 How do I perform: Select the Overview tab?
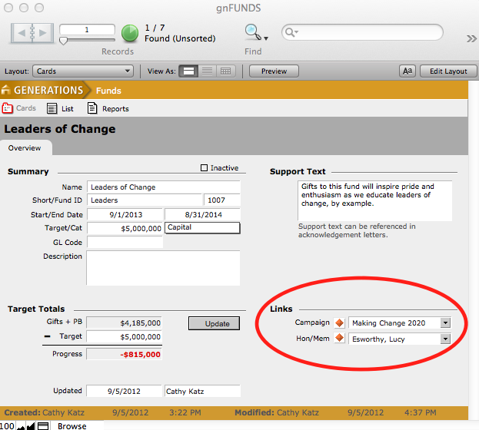25,148
